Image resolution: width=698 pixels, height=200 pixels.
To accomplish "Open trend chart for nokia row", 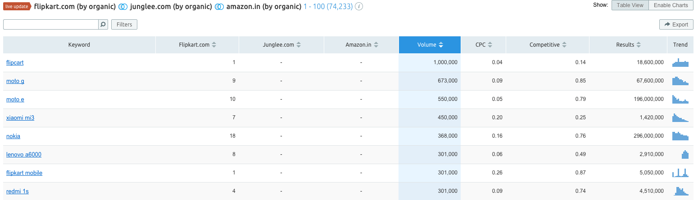I will (x=680, y=136).
